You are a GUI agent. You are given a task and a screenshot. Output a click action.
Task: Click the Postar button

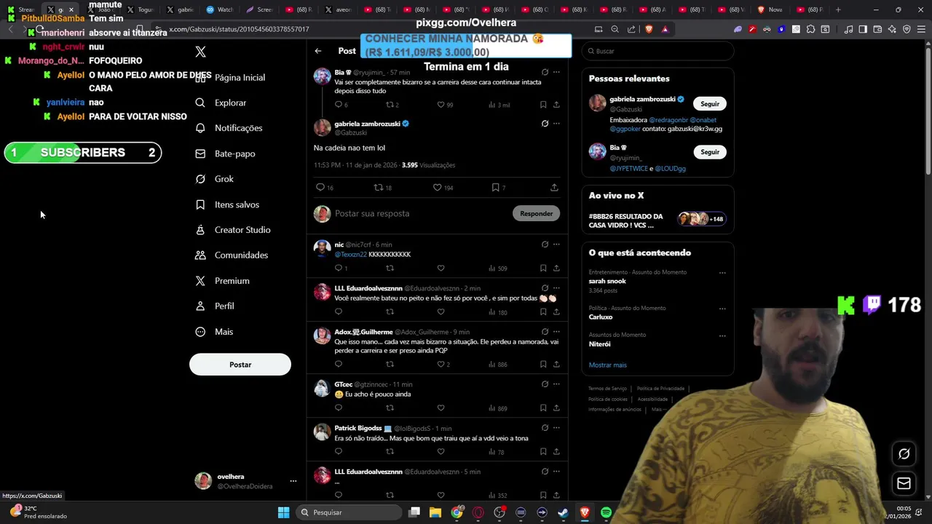(240, 365)
